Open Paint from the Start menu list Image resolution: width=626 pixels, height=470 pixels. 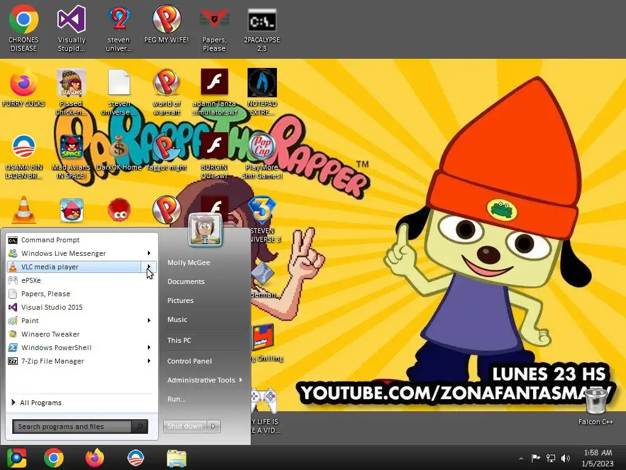point(74,321)
